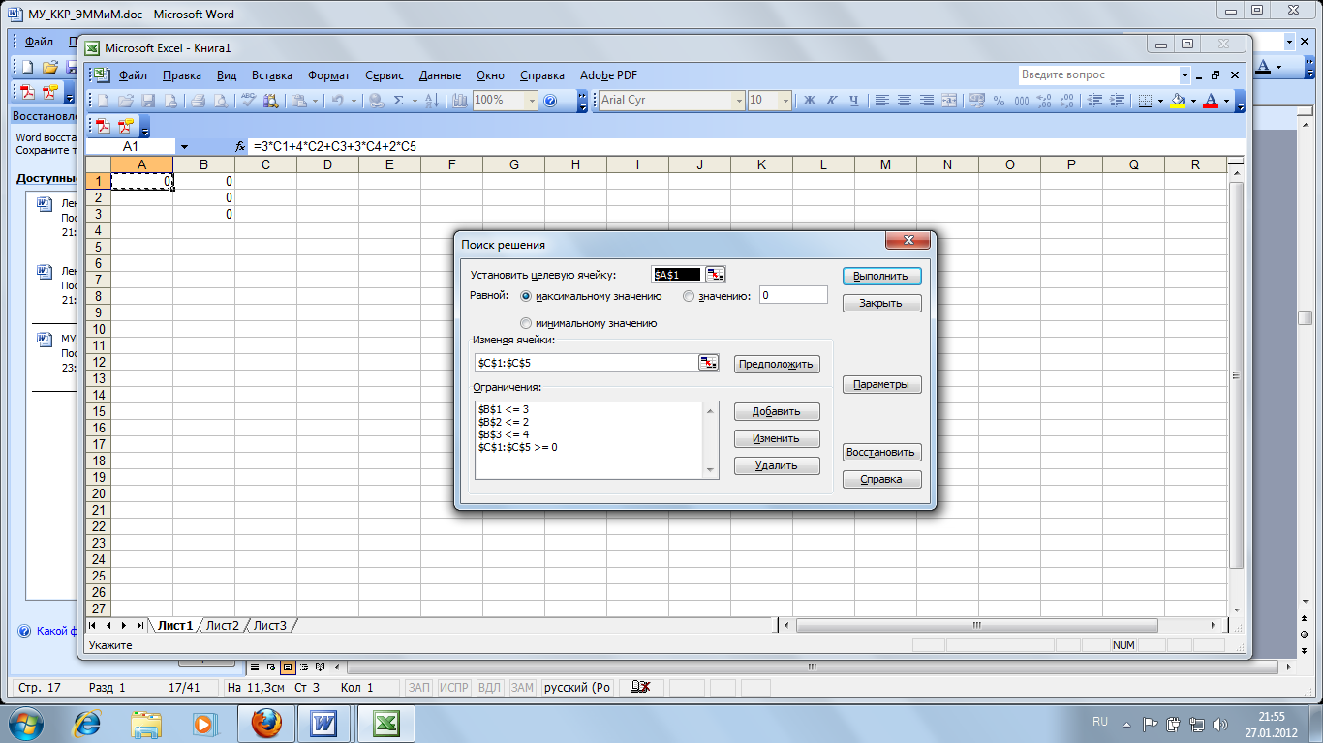Open the Данные menu in Excel
Image resolution: width=1323 pixels, height=743 pixels.
pos(440,75)
